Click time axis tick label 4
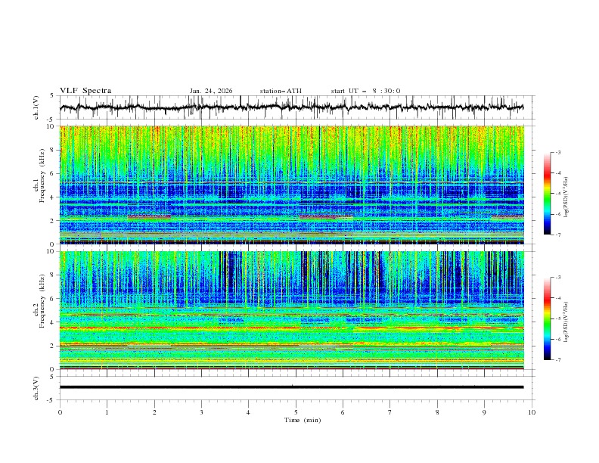Viewport: 599px width, 463px height. (x=248, y=412)
